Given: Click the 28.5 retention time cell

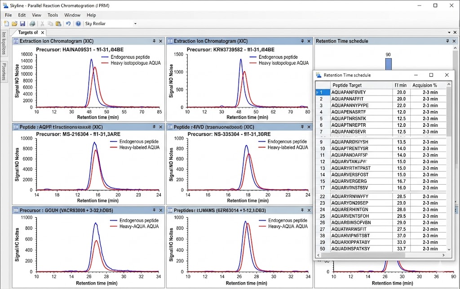Looking at the screenshot, I should (x=401, y=196).
